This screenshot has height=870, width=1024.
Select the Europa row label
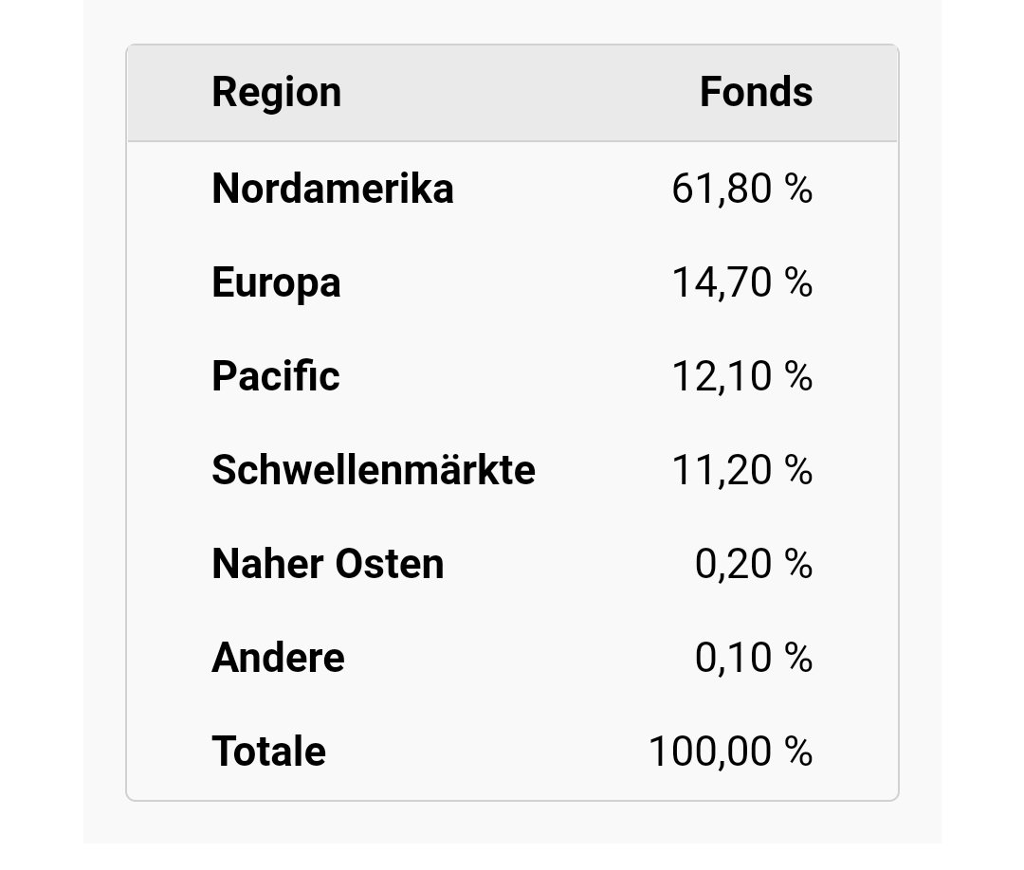coord(276,282)
